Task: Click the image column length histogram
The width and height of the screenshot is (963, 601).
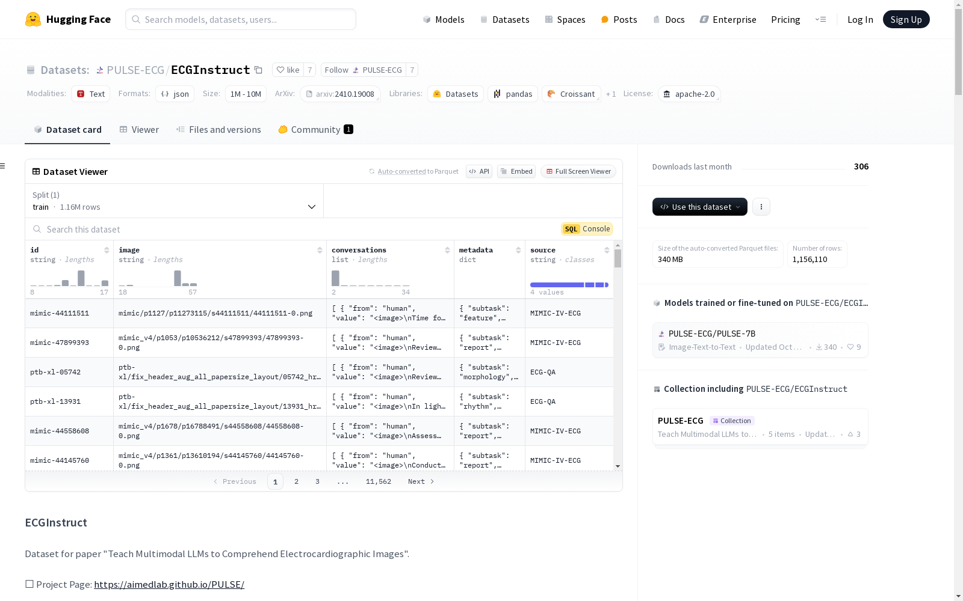Action: point(158,278)
